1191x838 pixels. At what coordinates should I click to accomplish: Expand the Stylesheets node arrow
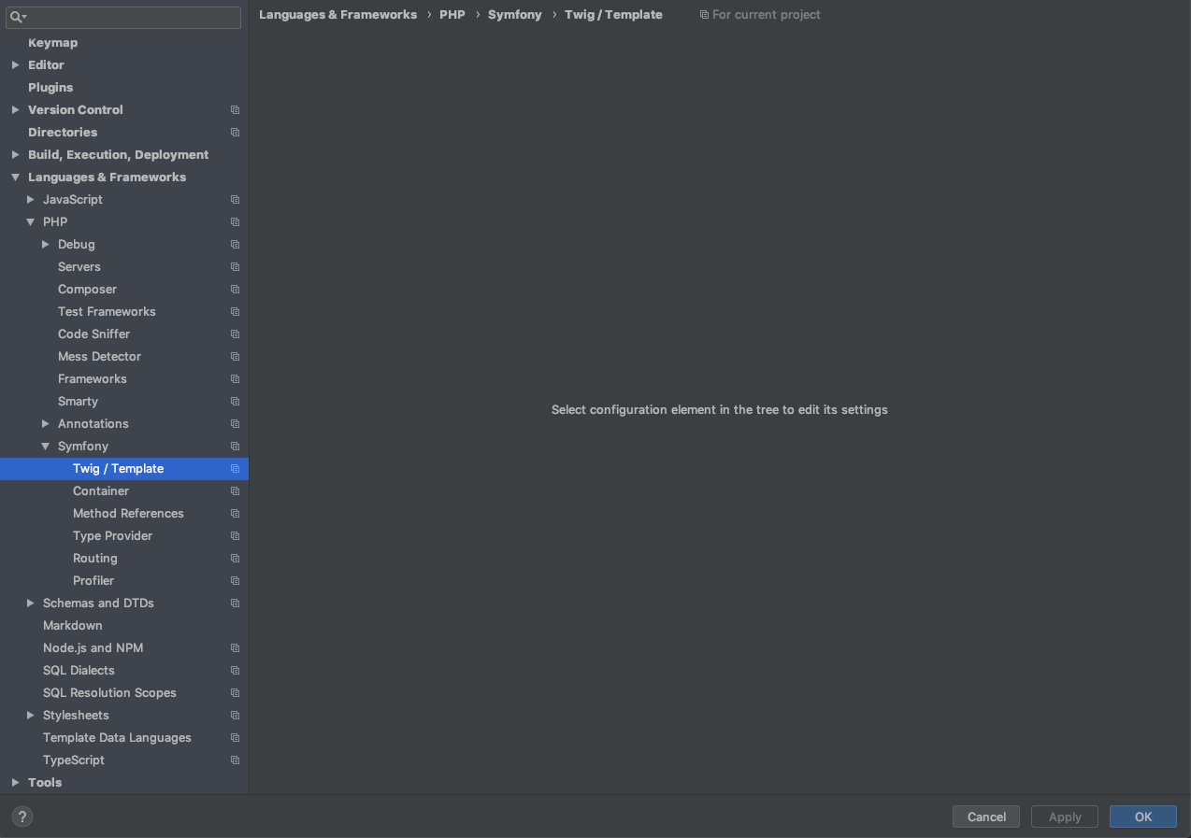[x=30, y=716]
